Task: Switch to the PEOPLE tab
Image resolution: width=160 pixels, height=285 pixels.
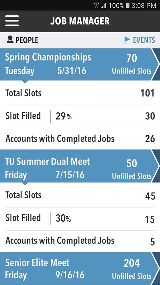Action: (x=22, y=40)
